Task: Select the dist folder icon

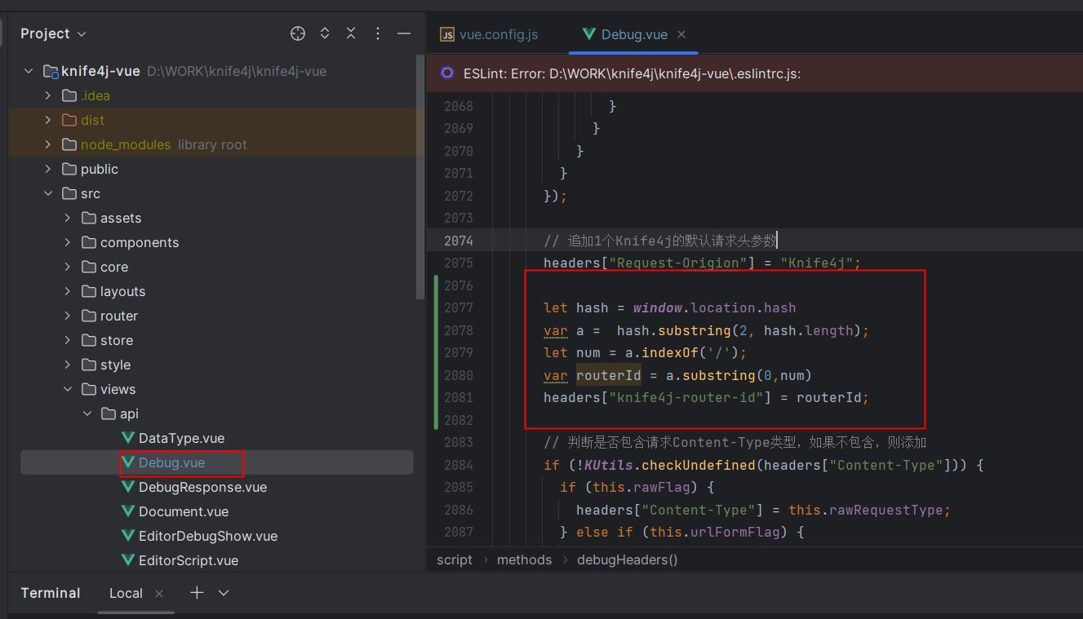Action: pyautogui.click(x=69, y=120)
